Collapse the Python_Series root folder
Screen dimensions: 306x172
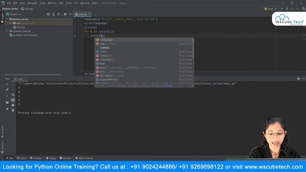(7, 19)
